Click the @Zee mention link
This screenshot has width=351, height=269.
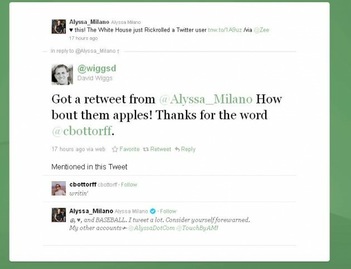click(262, 30)
